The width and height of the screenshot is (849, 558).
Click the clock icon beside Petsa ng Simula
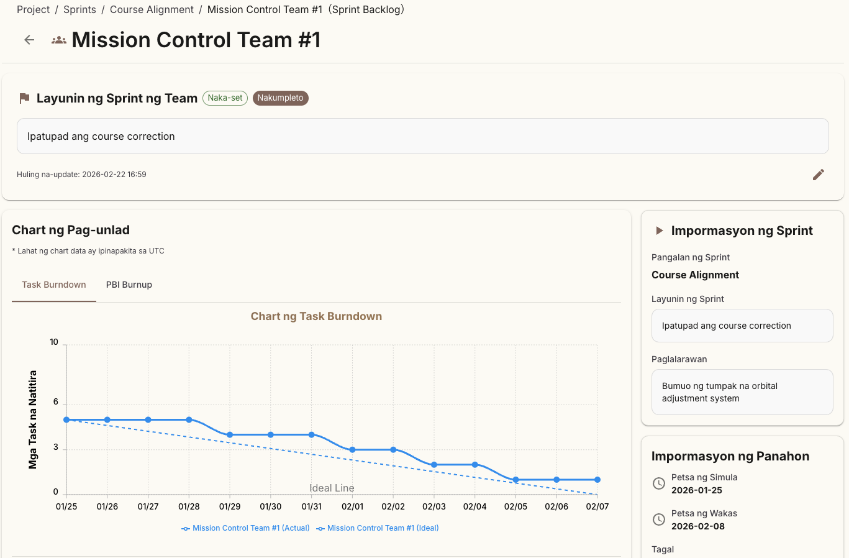(x=658, y=483)
